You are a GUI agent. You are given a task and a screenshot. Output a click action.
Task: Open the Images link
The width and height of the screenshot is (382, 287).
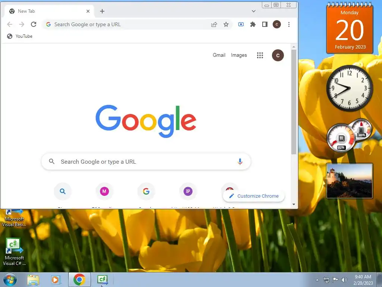[x=239, y=55]
